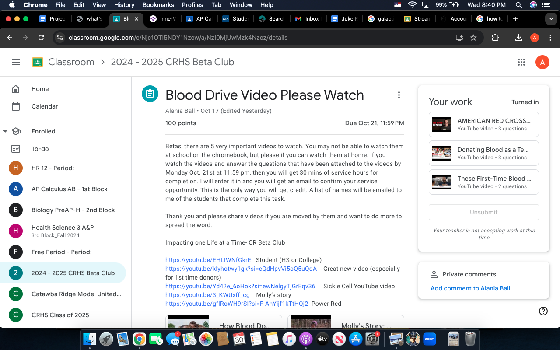
Task: Open the Classroom main hamburger menu
Action: tap(16, 62)
